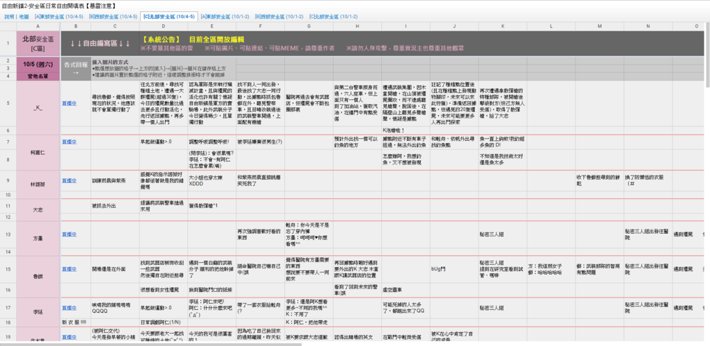Select column D header
710x346 pixels.
pyautogui.click(x=163, y=27)
